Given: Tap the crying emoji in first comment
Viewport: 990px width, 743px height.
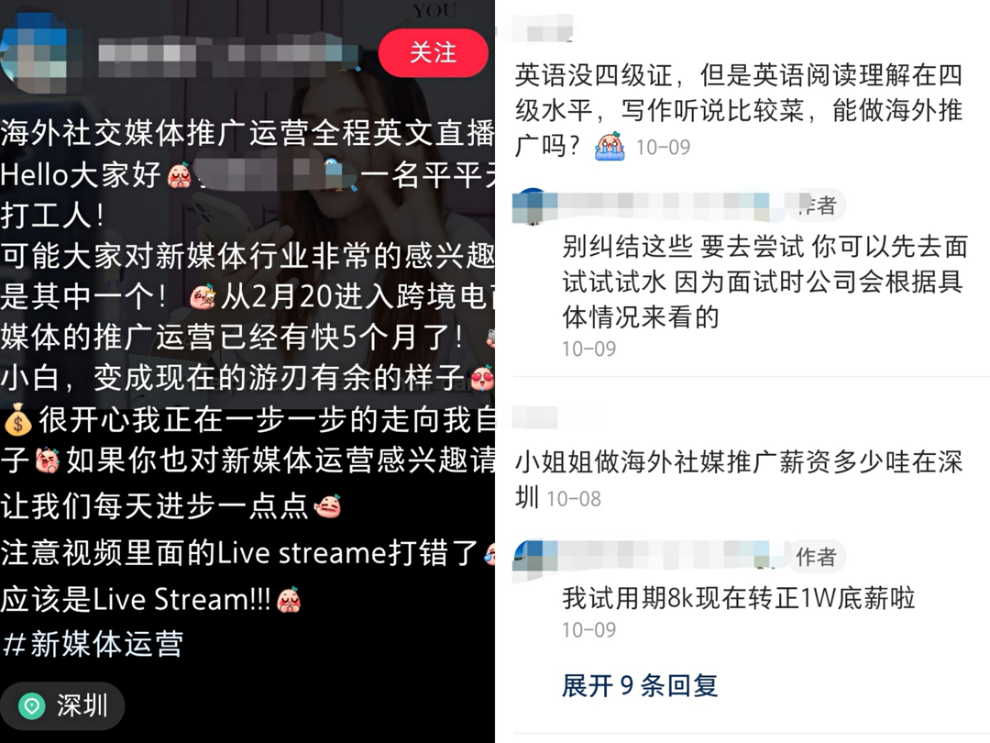Looking at the screenshot, I should coord(610,146).
